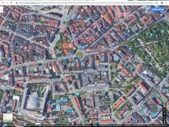Click the compass tilt control above zoom
This screenshot has width=169, height=127.
click(x=164, y=109)
